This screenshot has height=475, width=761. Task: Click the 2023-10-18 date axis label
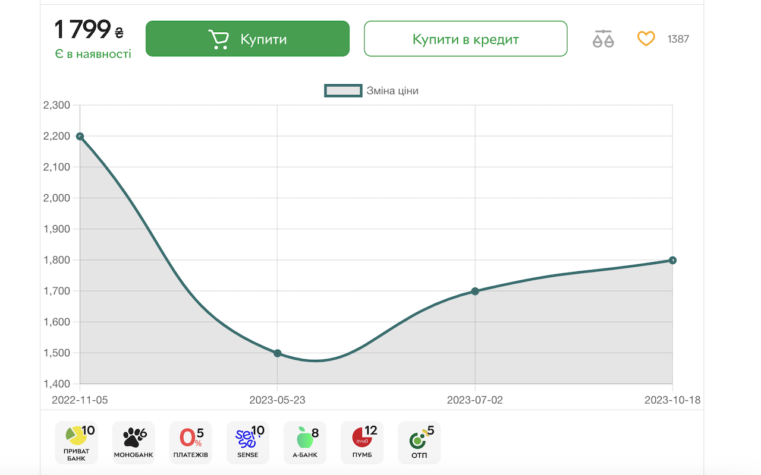coord(672,400)
